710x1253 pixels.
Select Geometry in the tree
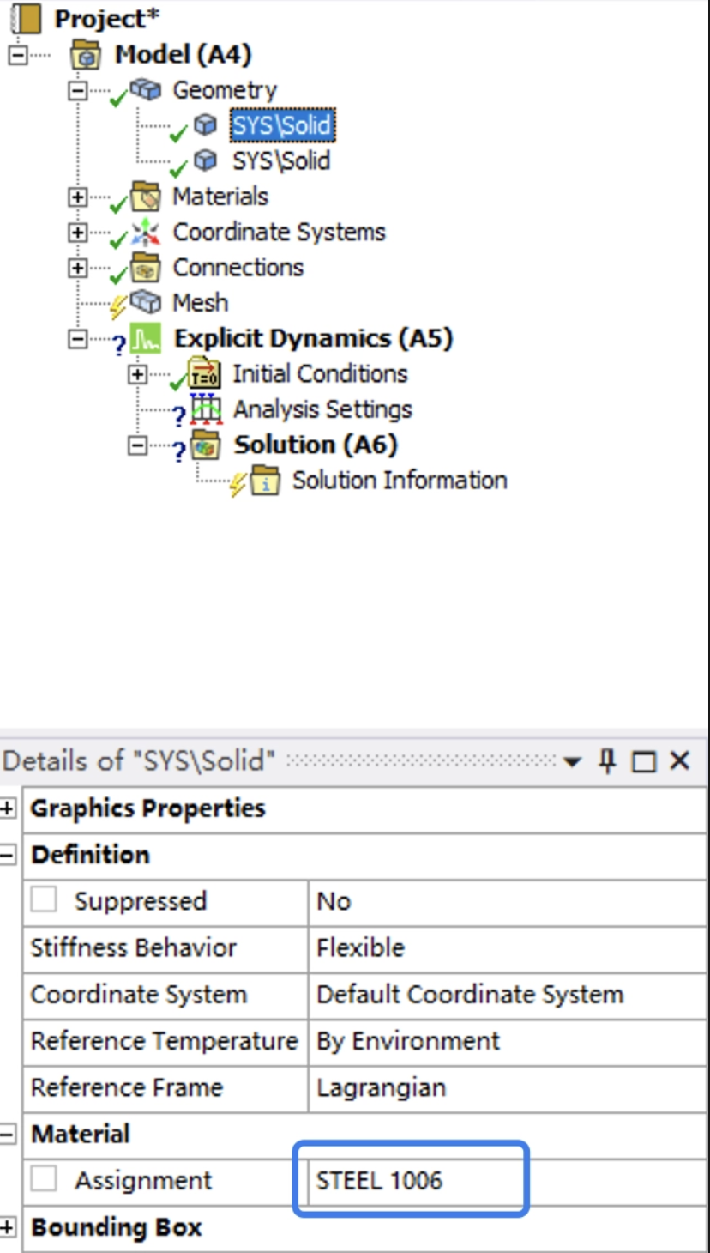[x=225, y=90]
